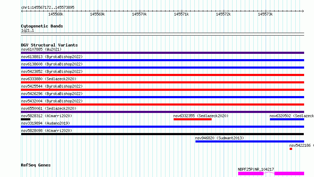Open the nsv6138813 (ByrskaBishop2022) variant label
The height and width of the screenshot is (177, 314).
[52, 57]
